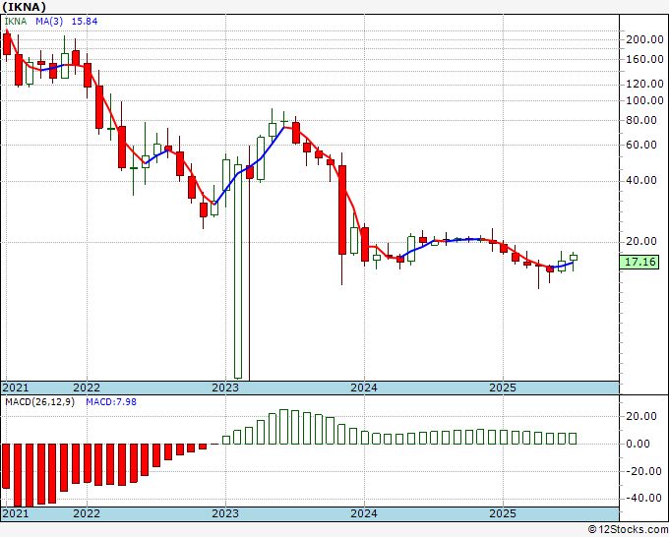Click the 120.00 price axis label
The height and width of the screenshot is (537, 669).
click(x=644, y=84)
